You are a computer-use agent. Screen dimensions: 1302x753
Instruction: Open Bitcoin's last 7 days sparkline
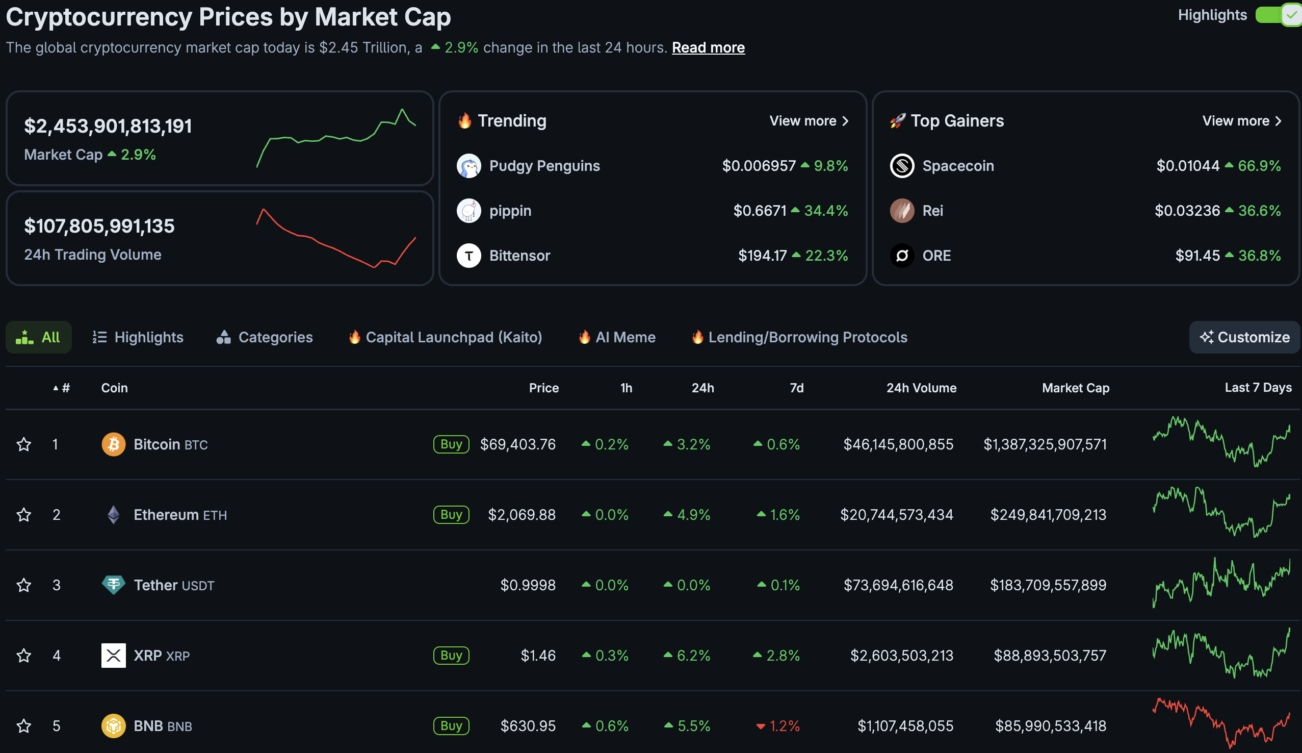[x=1221, y=442]
